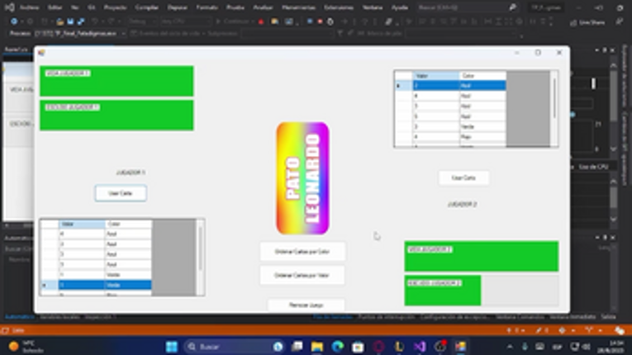Open Microsoft Edge from the taskbar
632x355 pixels.
pyautogui.click(x=337, y=347)
